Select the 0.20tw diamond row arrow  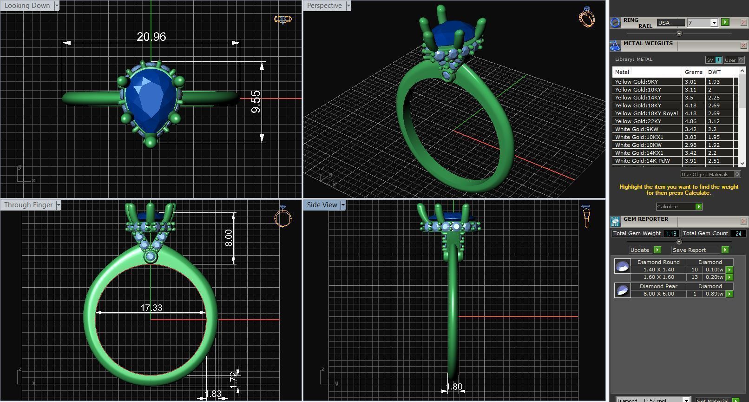(x=729, y=277)
